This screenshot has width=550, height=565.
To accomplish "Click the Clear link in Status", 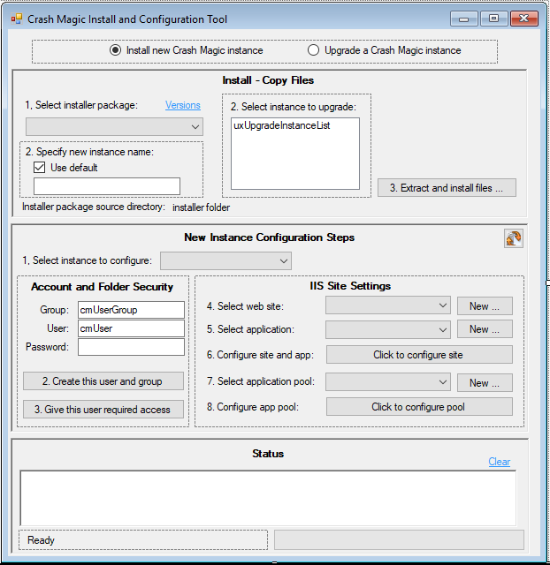I will pos(499,462).
